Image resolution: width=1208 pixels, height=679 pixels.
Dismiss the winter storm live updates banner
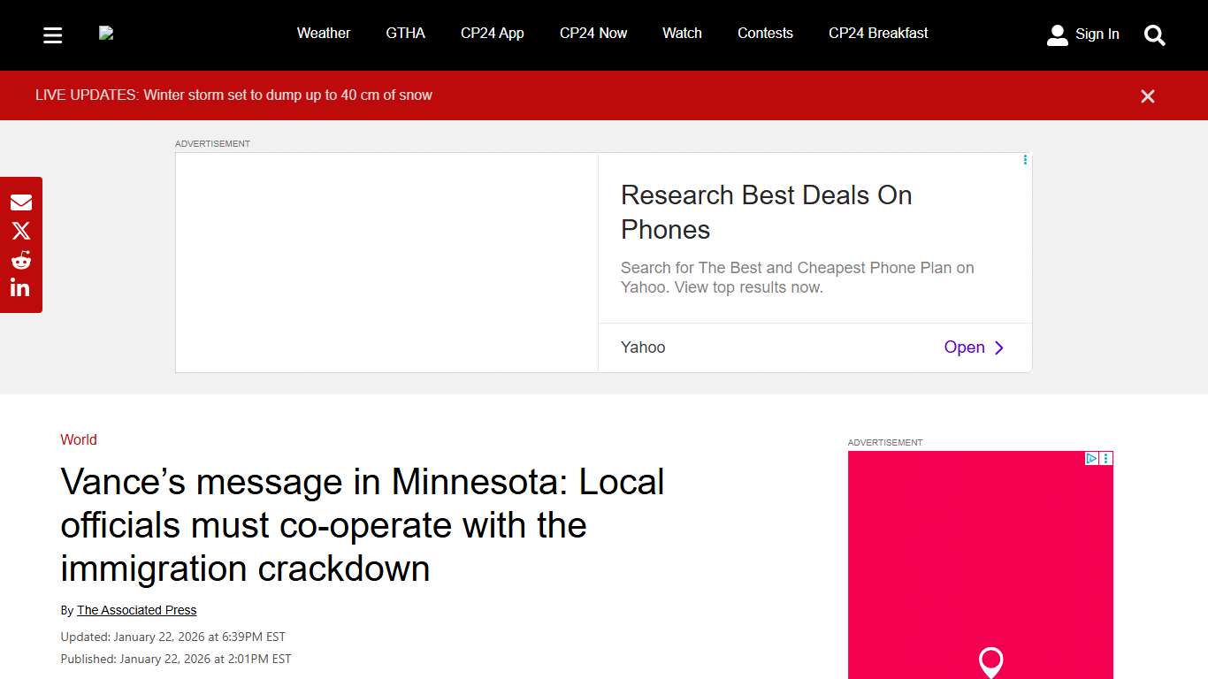coord(1147,95)
